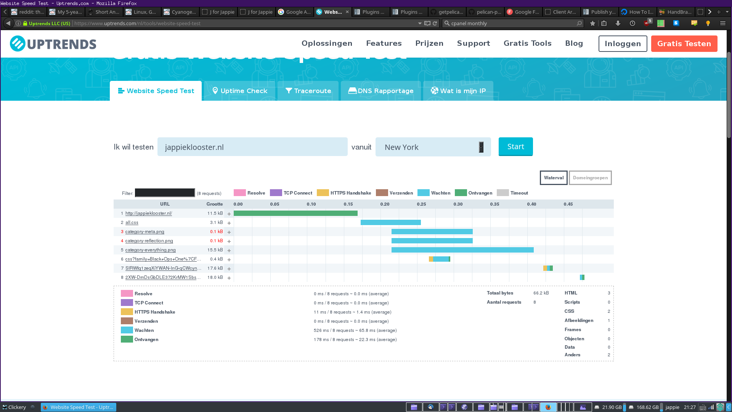
Task: Expand details for category-reflection.png row
Action: 229,241
